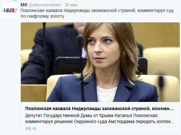Open the @mkomsomolets handle link
This screenshot has width=181, height=135.
45,5
